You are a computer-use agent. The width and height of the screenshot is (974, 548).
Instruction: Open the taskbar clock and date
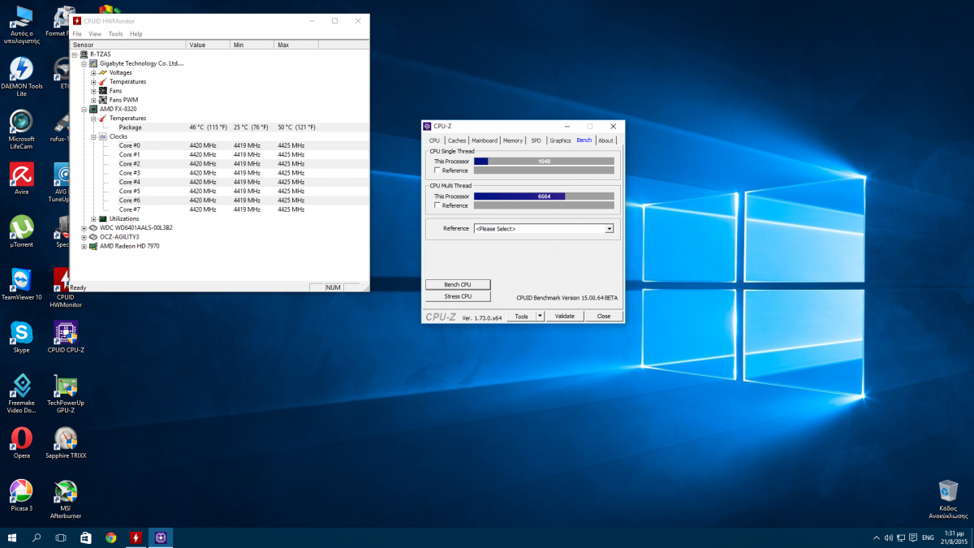pyautogui.click(x=955, y=537)
